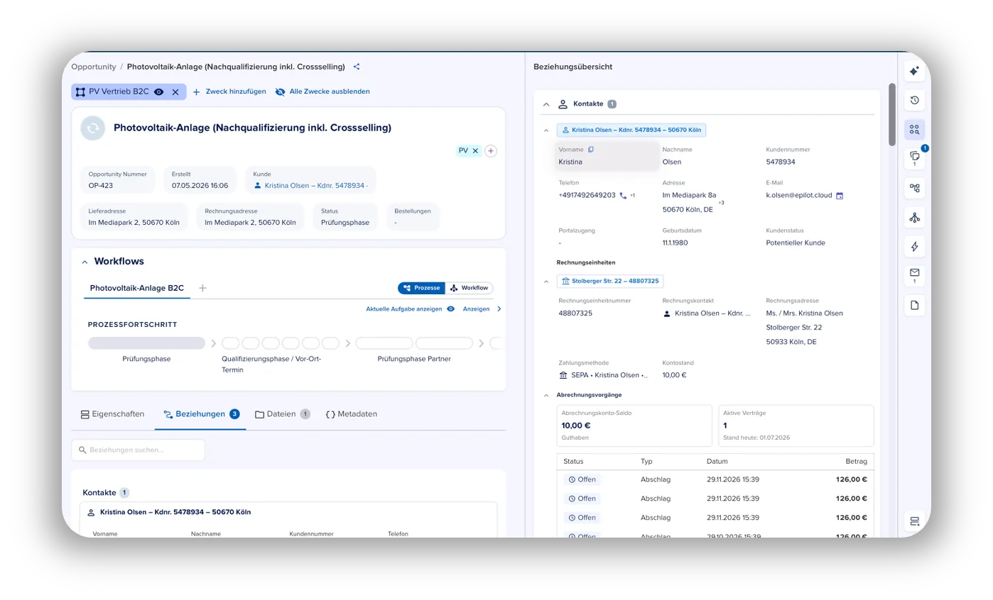Show additional phone numbers via +1
The height and width of the screenshot is (600, 993).
632,195
